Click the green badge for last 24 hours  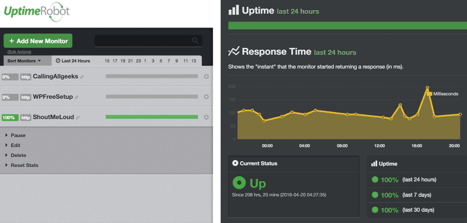pos(375,180)
